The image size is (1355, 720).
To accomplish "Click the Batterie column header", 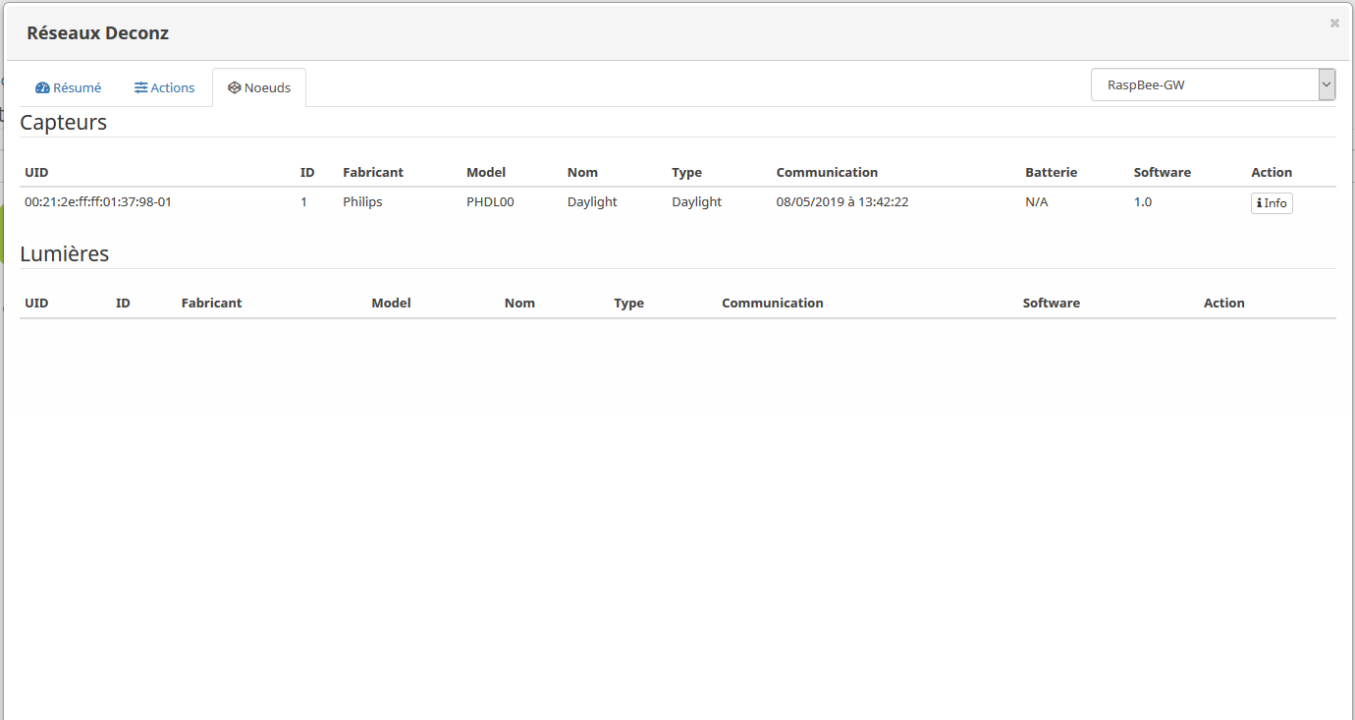I will 1052,172.
